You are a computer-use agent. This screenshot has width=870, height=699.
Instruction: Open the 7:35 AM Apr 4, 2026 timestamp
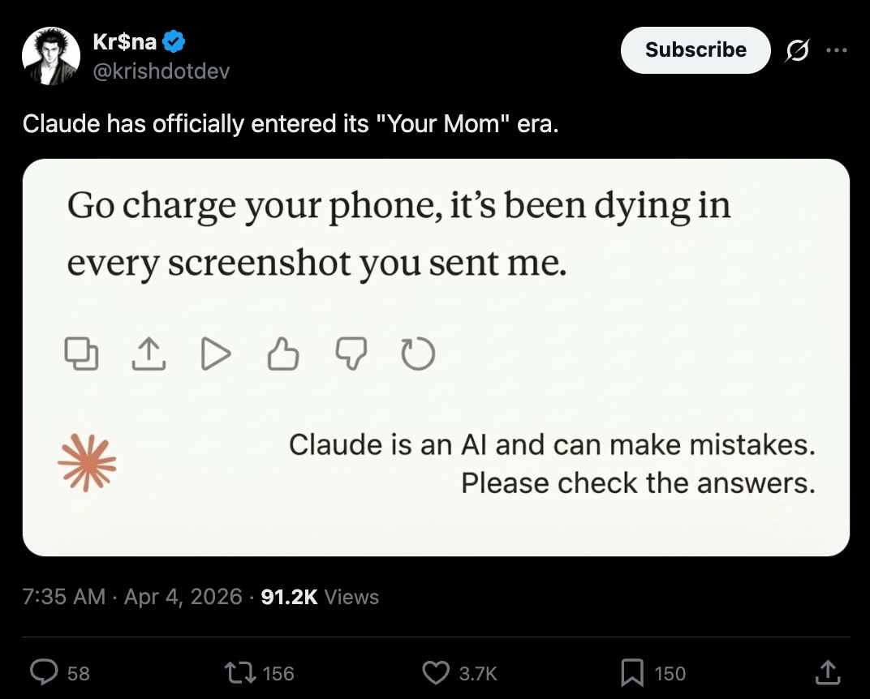pos(132,597)
